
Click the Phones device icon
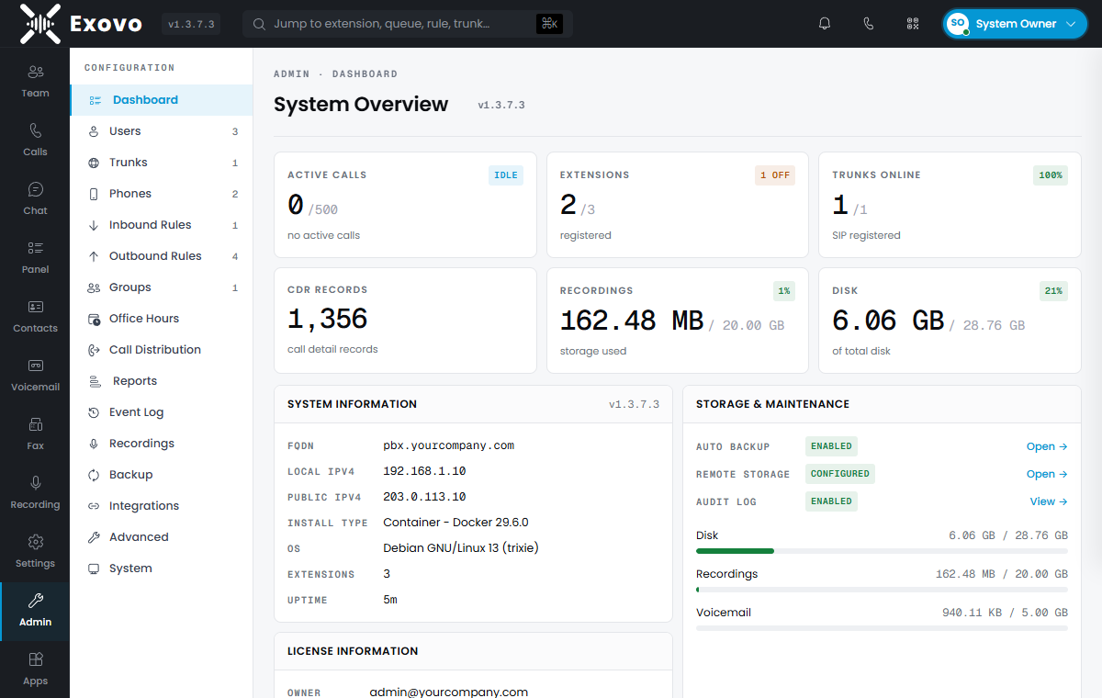point(94,194)
